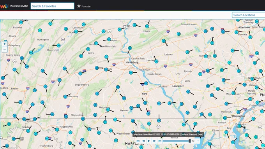This screenshot has height=149, width=265.
Task: Click the Shippensburg town label
Action: (x=82, y=85)
